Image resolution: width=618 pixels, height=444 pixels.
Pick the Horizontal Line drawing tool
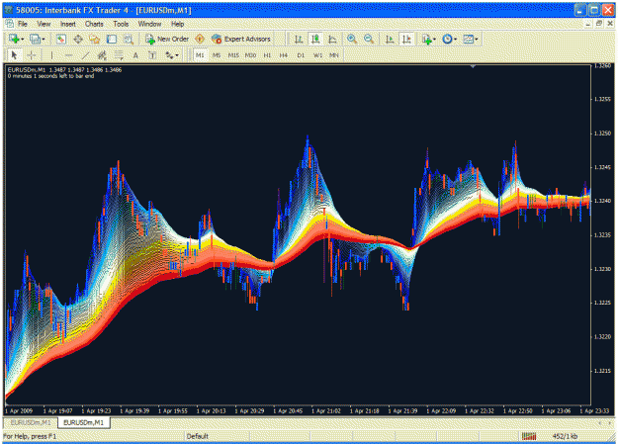pyautogui.click(x=68, y=55)
